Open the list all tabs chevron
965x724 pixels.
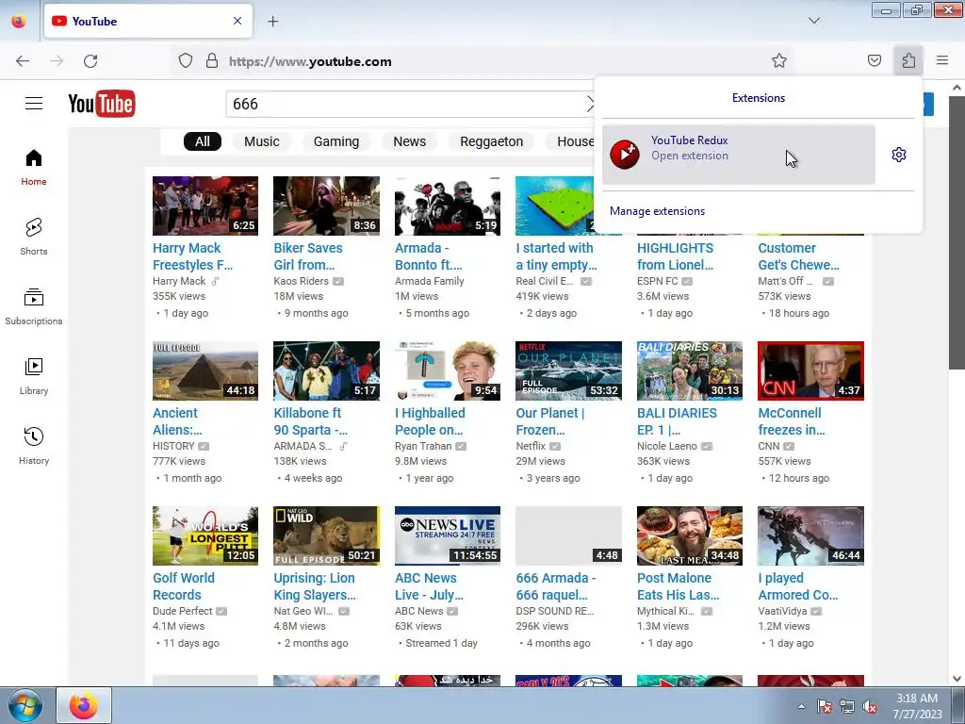pyautogui.click(x=813, y=21)
